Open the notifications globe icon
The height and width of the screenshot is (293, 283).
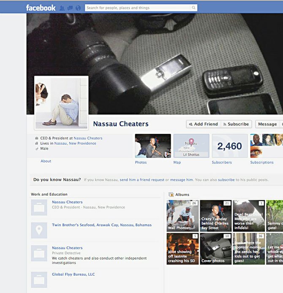pos(78,8)
